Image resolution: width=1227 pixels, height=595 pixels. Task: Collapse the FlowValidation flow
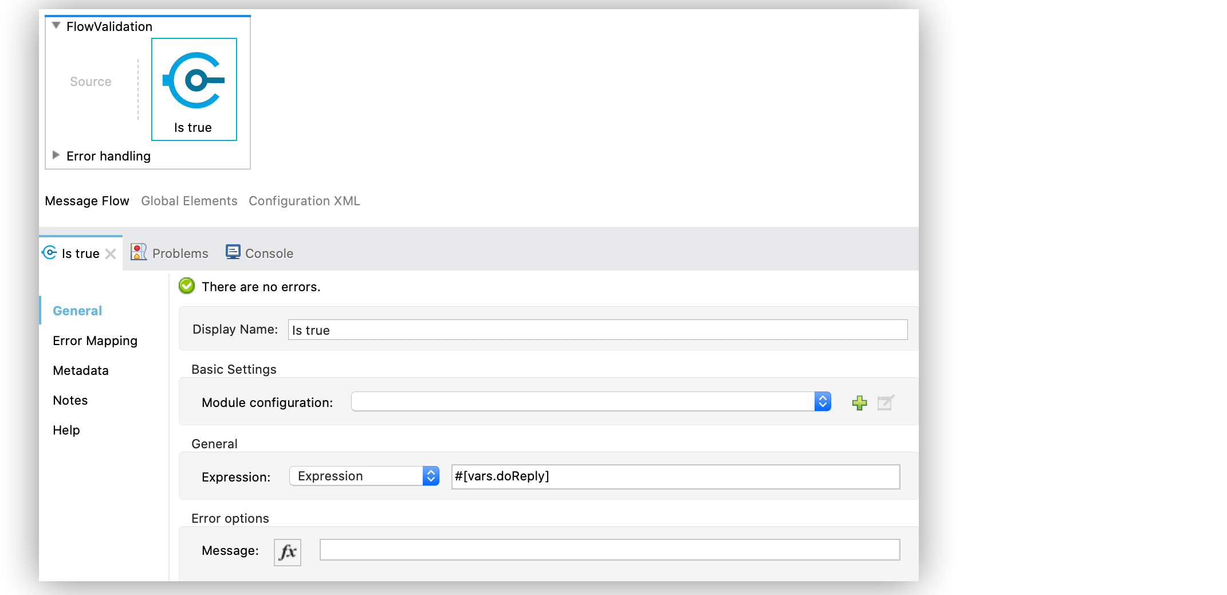click(x=56, y=26)
